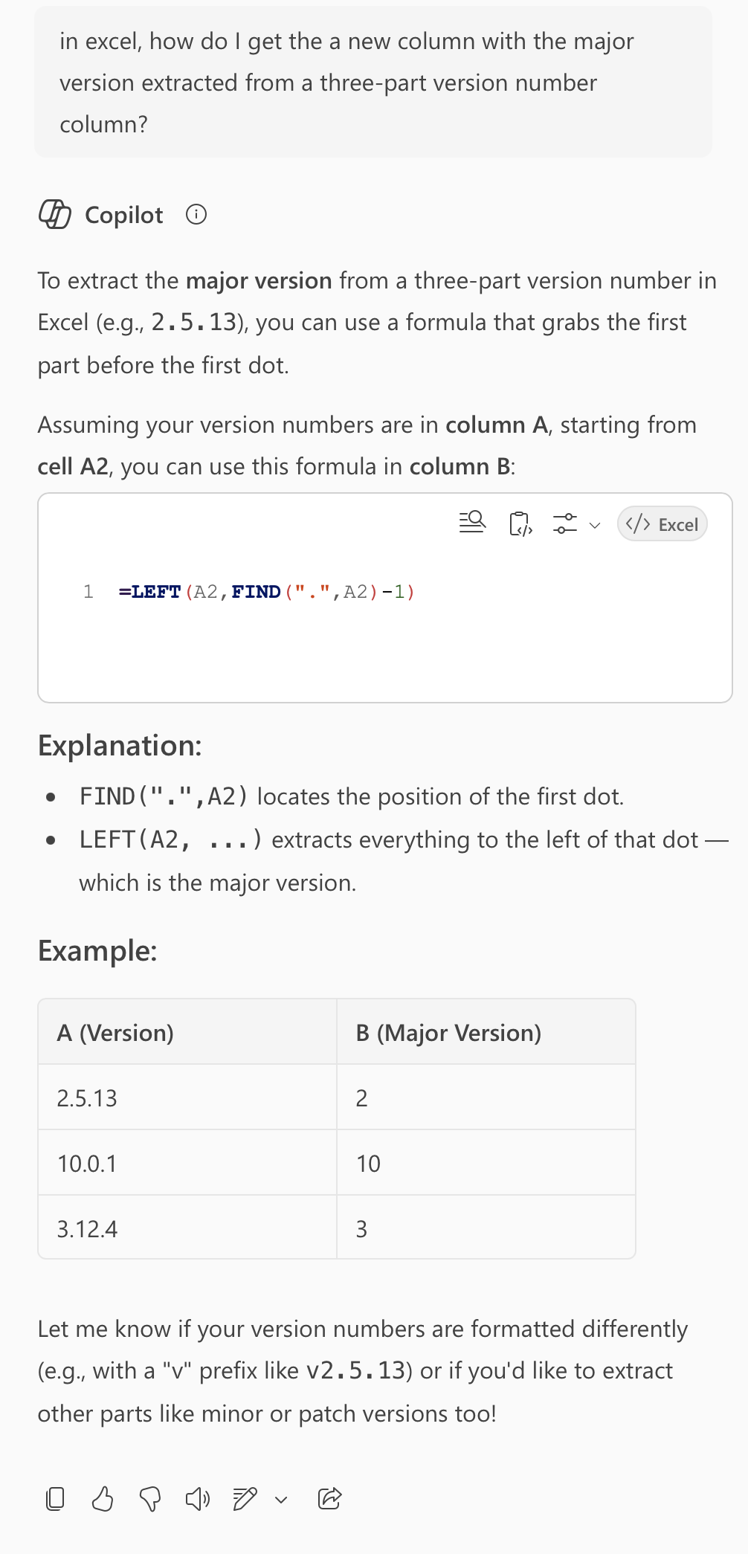Select the Copilot label heading
The image size is (748, 1554).
pos(123,215)
